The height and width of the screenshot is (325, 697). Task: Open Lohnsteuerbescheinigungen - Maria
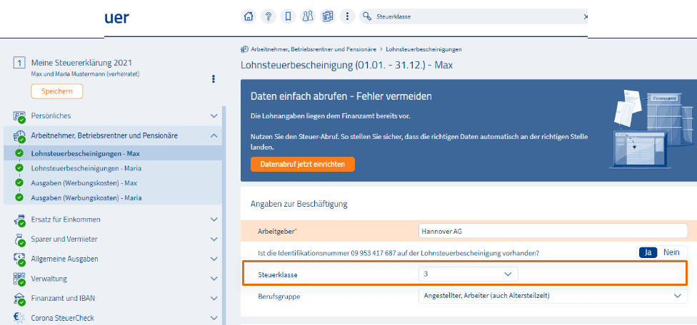click(x=85, y=167)
